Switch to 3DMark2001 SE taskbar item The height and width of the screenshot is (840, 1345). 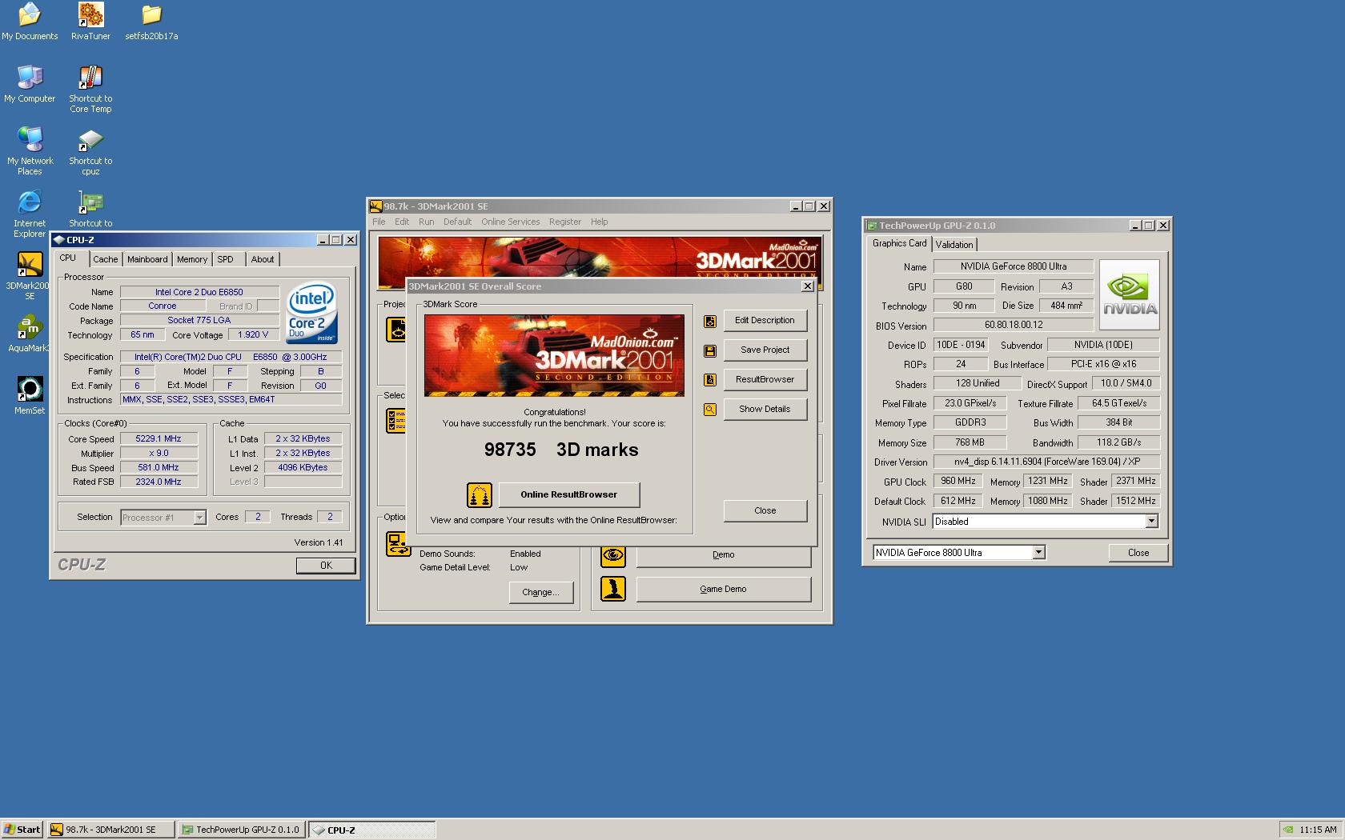click(110, 830)
